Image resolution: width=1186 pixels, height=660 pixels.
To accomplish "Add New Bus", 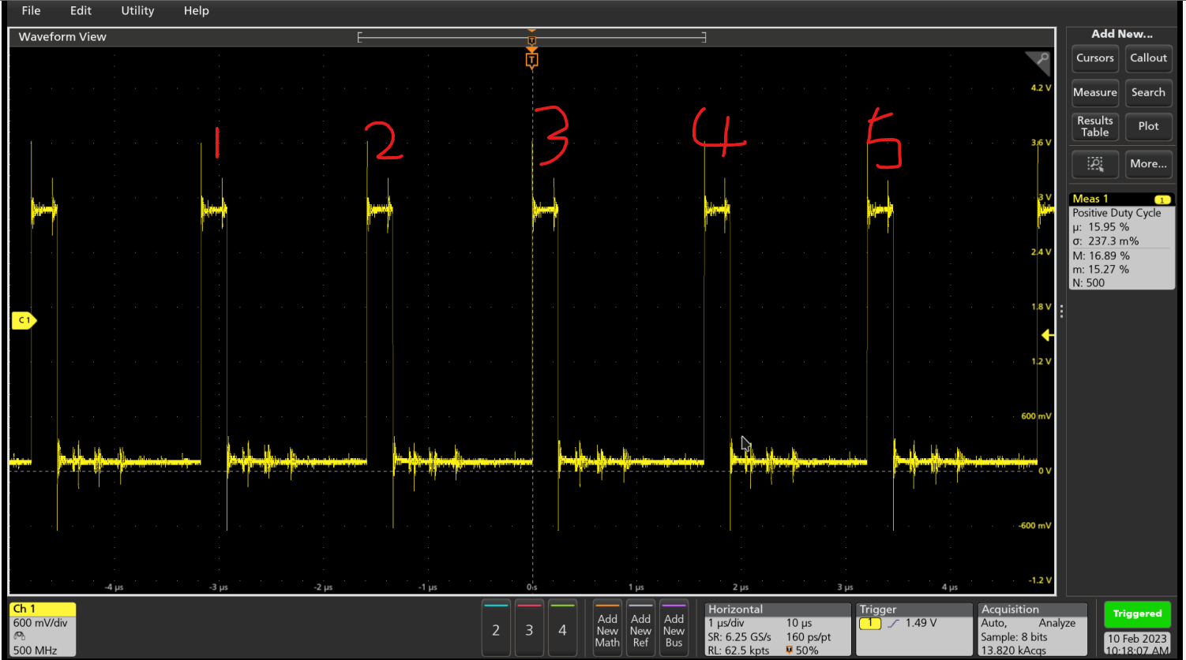I will tap(674, 629).
